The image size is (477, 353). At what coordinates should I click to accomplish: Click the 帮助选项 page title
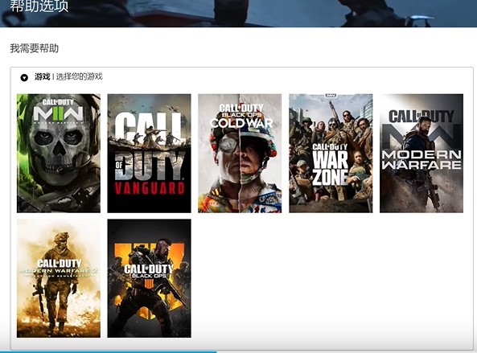pos(39,6)
